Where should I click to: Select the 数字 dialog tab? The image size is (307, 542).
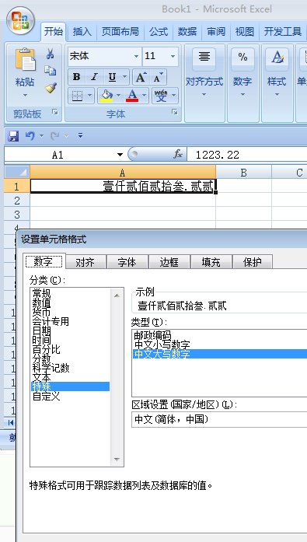tap(44, 261)
